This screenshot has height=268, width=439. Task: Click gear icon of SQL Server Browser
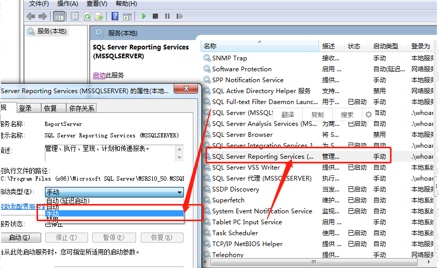(x=207, y=134)
